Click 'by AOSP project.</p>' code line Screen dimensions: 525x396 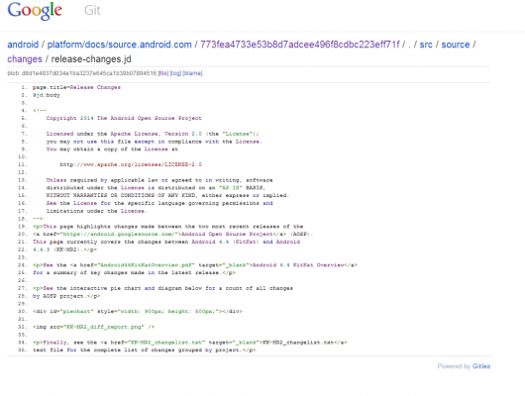(x=66, y=296)
